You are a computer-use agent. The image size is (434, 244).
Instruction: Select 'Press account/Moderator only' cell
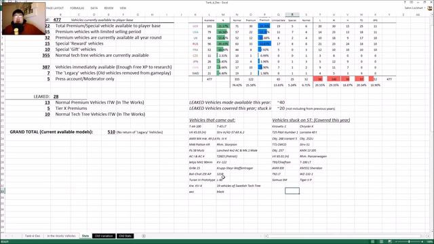click(85, 79)
